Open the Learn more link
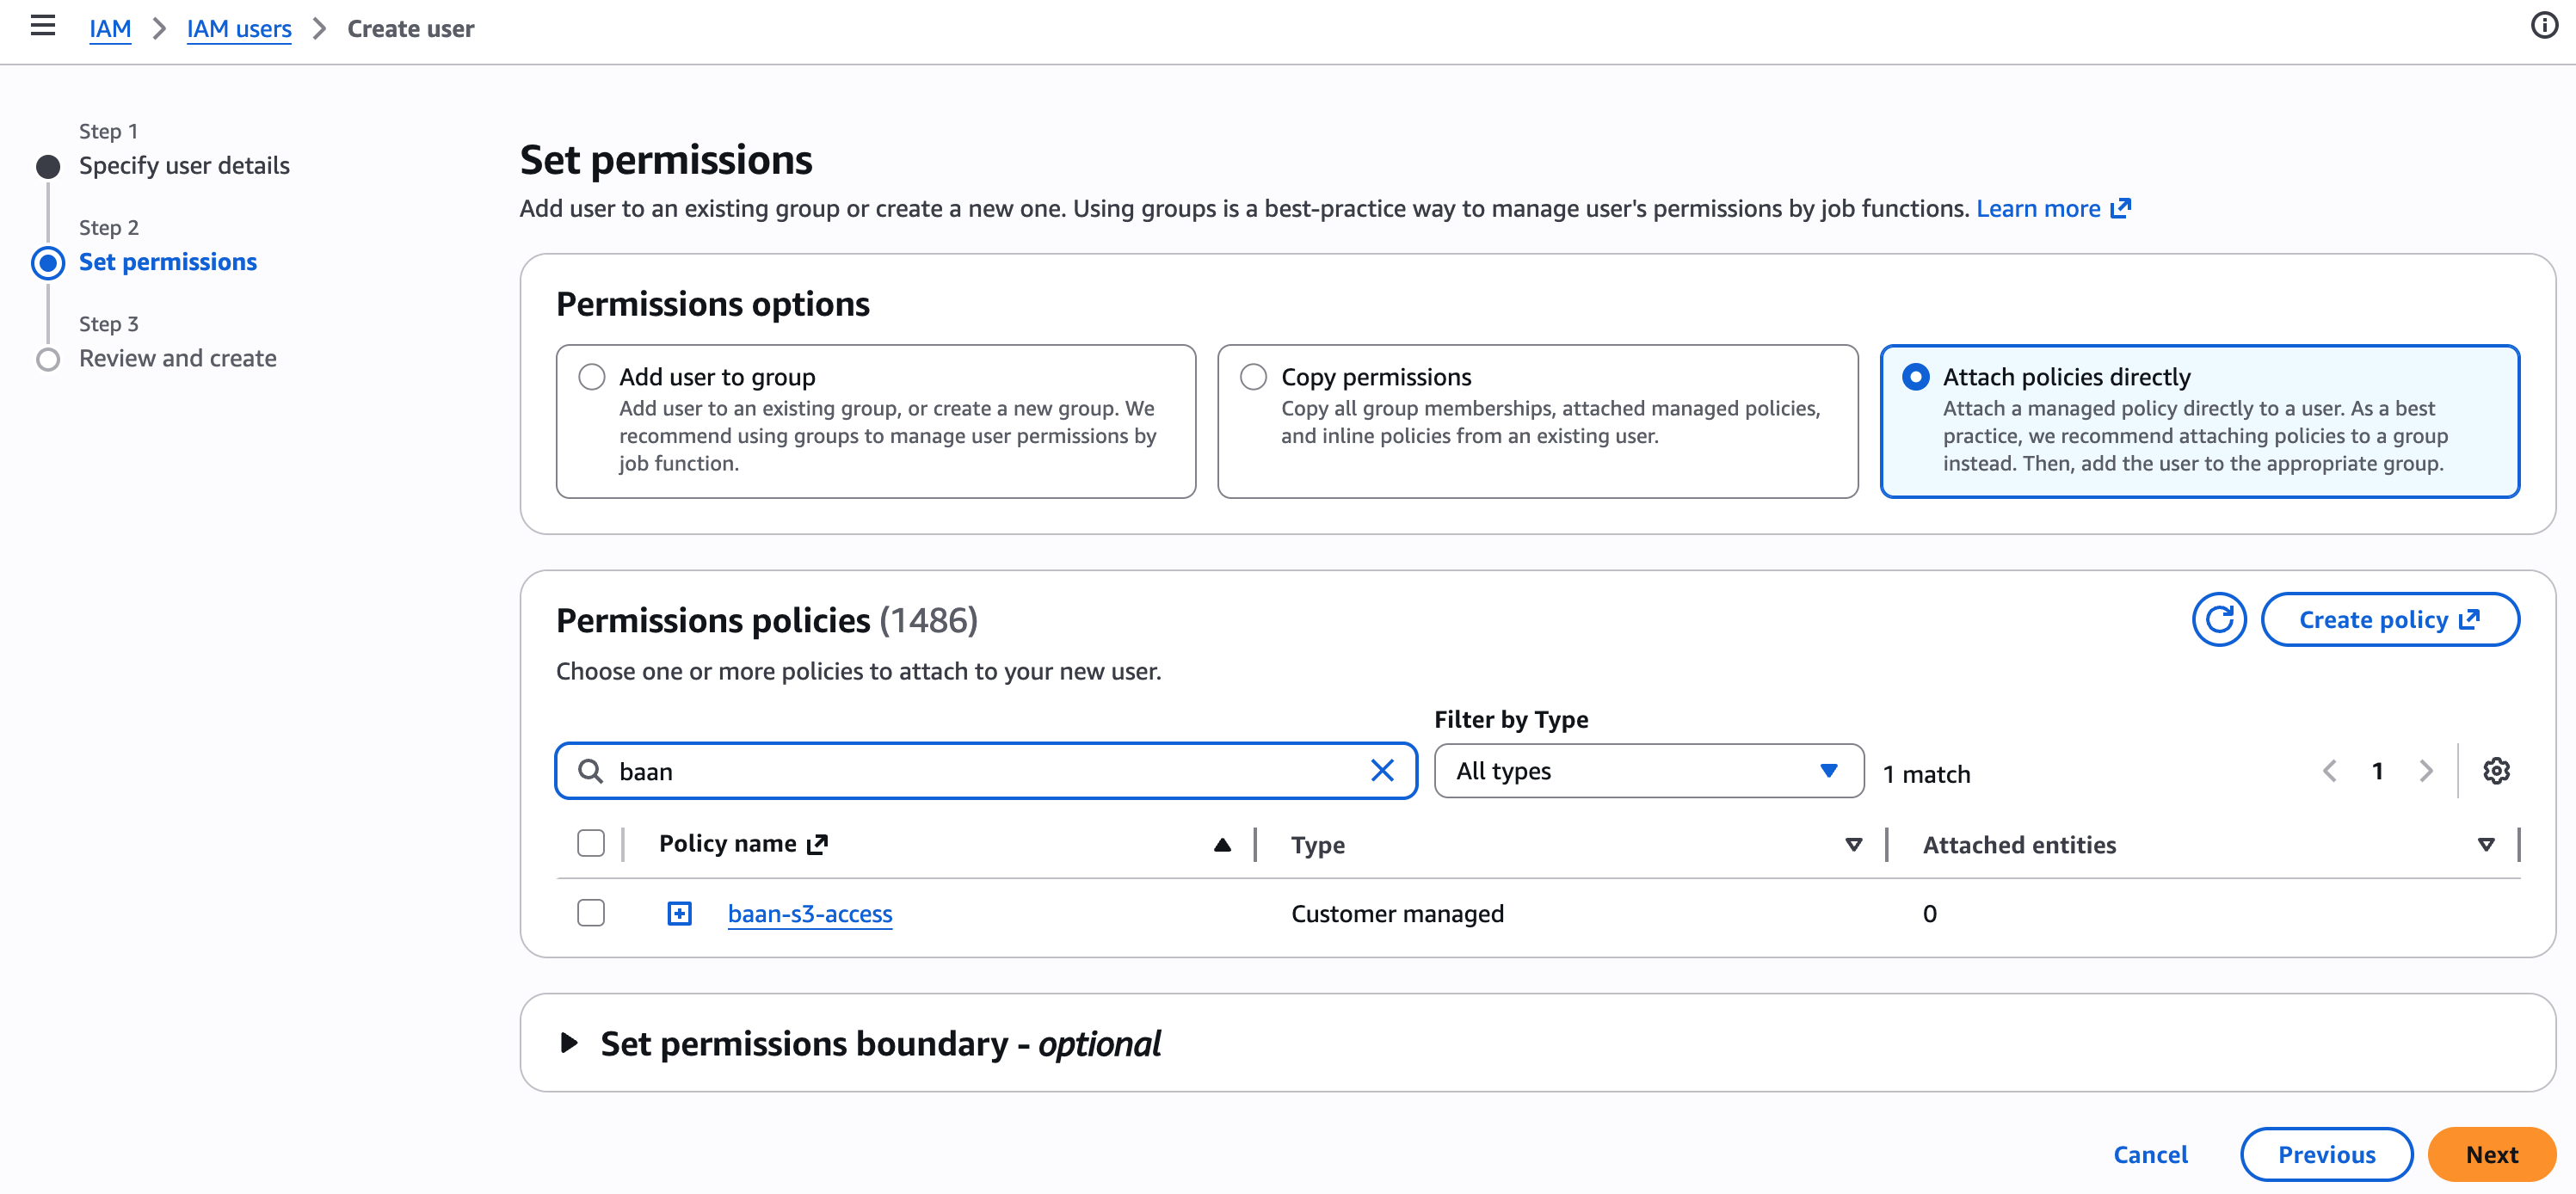2576x1194 pixels. point(2053,208)
